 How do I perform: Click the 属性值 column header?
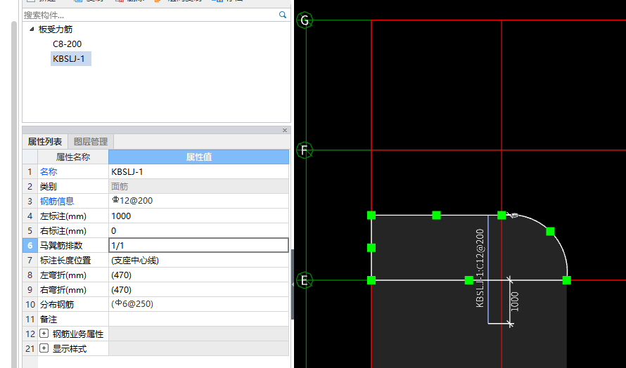pyautogui.click(x=199, y=157)
